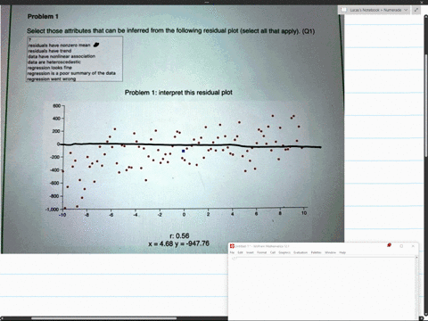The image size is (428, 321).
Task: Close the Wolfram Mathematica window
Action: (413, 246)
